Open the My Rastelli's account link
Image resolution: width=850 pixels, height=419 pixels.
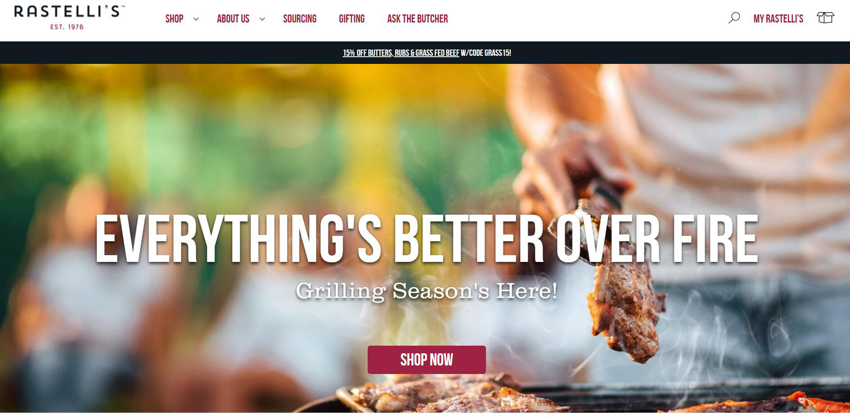click(778, 19)
